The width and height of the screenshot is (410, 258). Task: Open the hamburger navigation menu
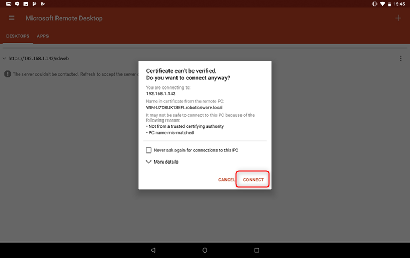pos(11,18)
